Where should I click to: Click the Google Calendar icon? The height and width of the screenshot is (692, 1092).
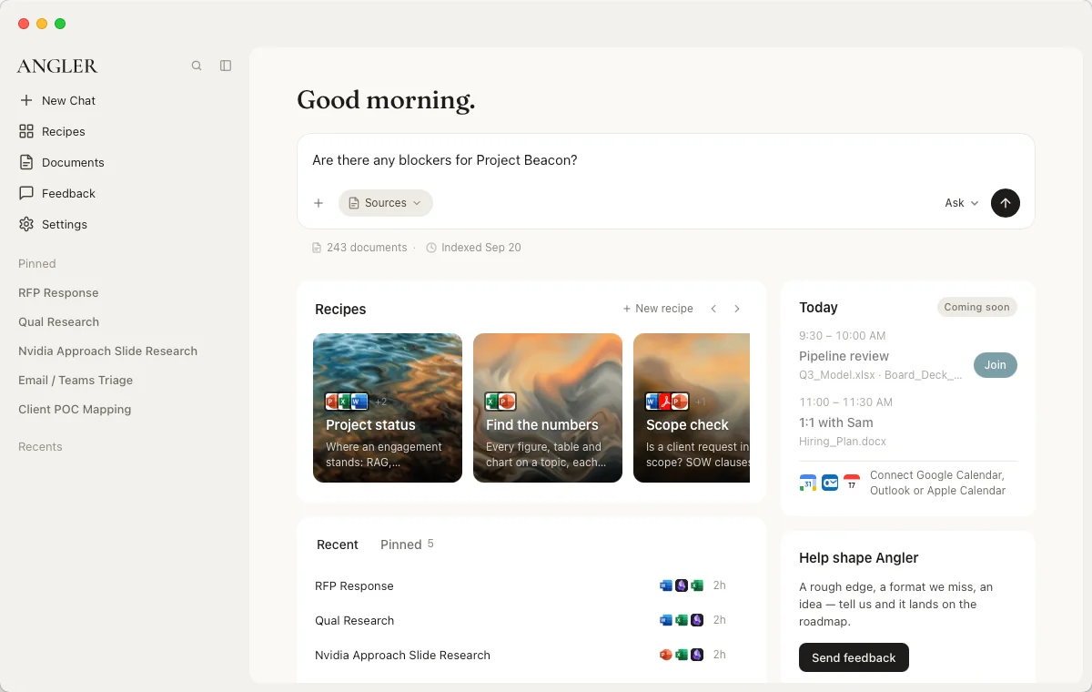[808, 483]
